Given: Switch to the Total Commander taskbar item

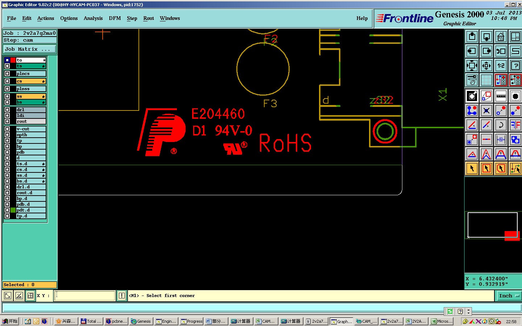Looking at the screenshot, I should 91,321.
